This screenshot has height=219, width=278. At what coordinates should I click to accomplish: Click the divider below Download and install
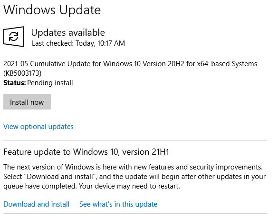coord(135,214)
